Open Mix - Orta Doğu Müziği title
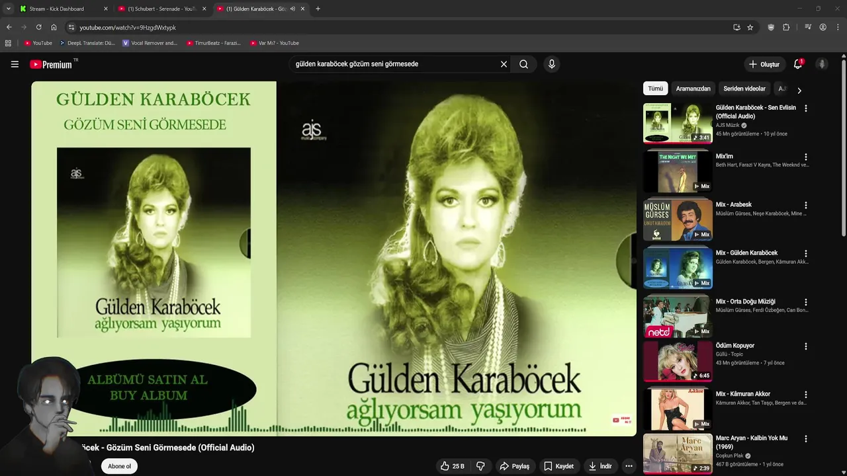The image size is (847, 476). [745, 301]
